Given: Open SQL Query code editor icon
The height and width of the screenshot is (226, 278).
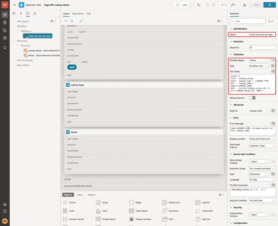Looking at the screenshot, I should coord(273,71).
